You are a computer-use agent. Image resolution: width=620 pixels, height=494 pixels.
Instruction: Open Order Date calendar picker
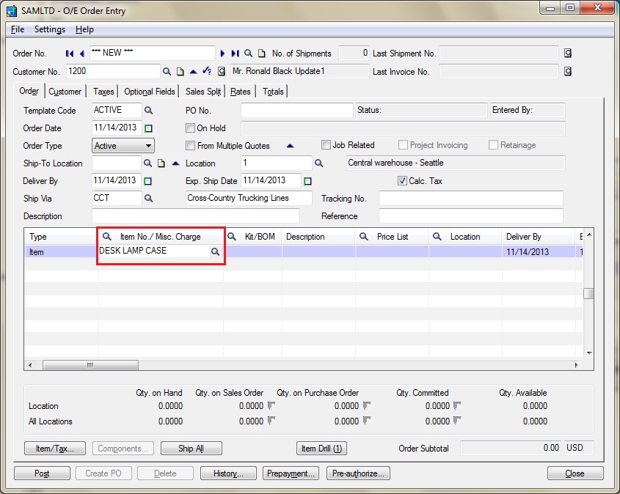[148, 128]
